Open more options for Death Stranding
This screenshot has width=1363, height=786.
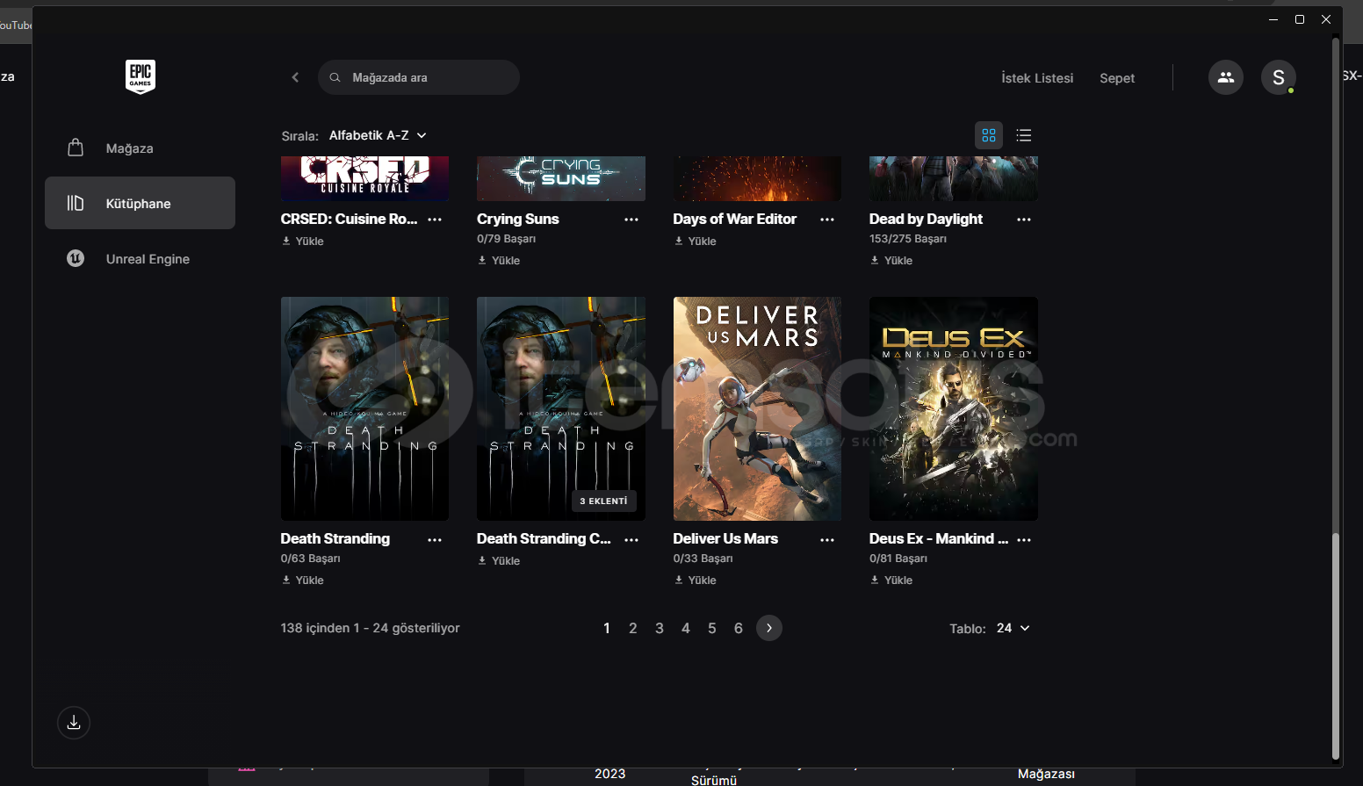point(435,539)
